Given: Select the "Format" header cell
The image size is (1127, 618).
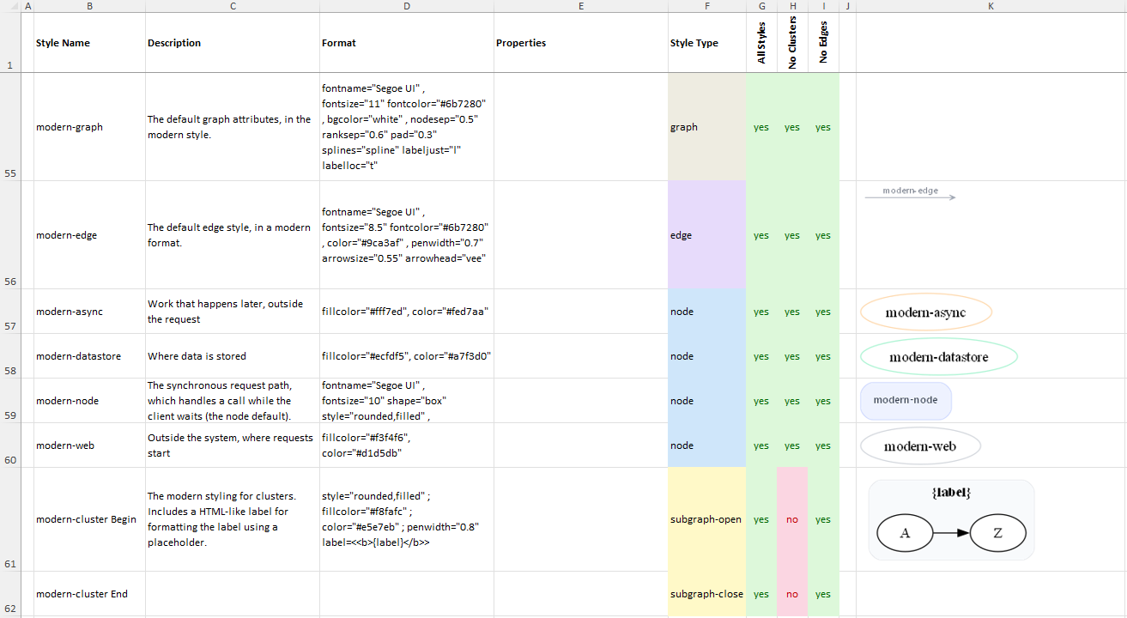Looking at the screenshot, I should pyautogui.click(x=407, y=43).
